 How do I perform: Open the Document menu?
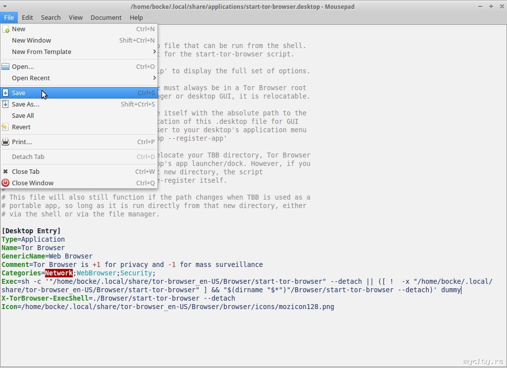tap(106, 17)
